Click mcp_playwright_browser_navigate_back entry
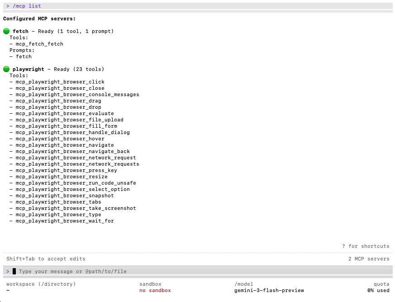This screenshot has width=395, height=302. [72, 151]
